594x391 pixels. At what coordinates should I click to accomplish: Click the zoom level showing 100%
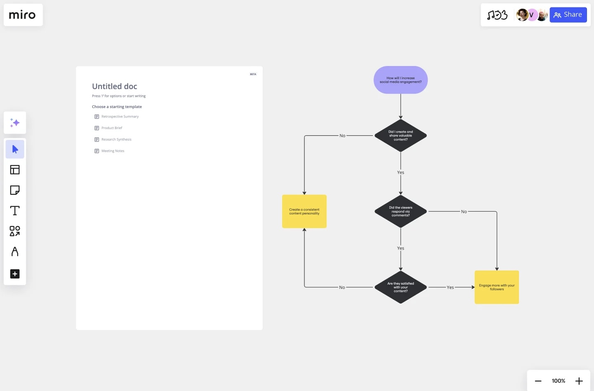(x=558, y=381)
